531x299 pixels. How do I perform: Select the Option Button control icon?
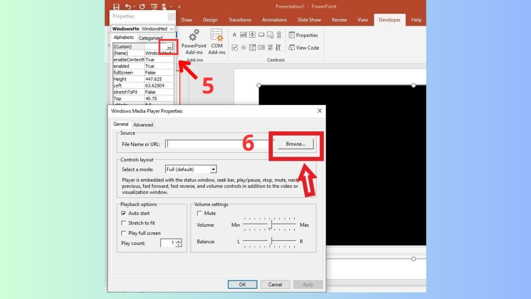pyautogui.click(x=243, y=47)
